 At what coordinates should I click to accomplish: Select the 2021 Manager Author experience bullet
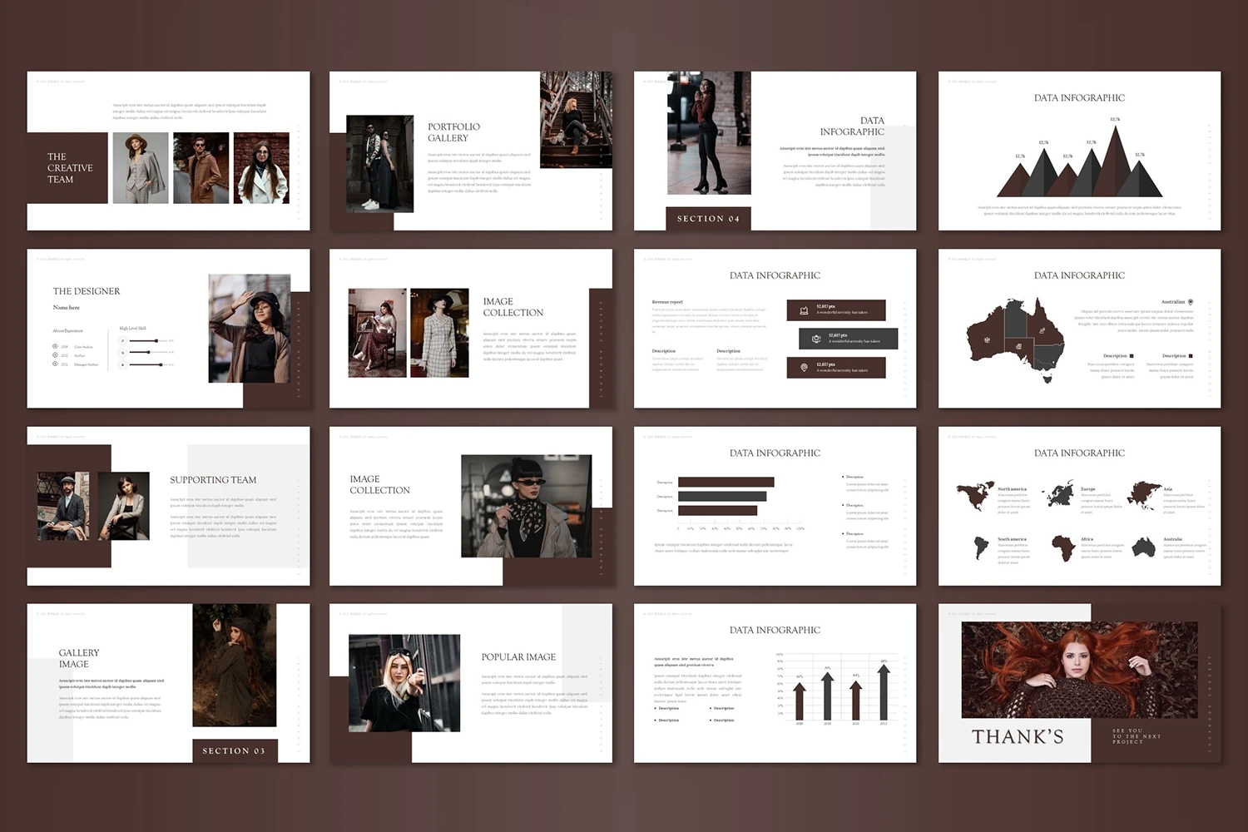[56, 364]
